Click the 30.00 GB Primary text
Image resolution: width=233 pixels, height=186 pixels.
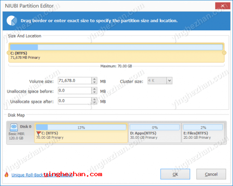tap(144, 137)
